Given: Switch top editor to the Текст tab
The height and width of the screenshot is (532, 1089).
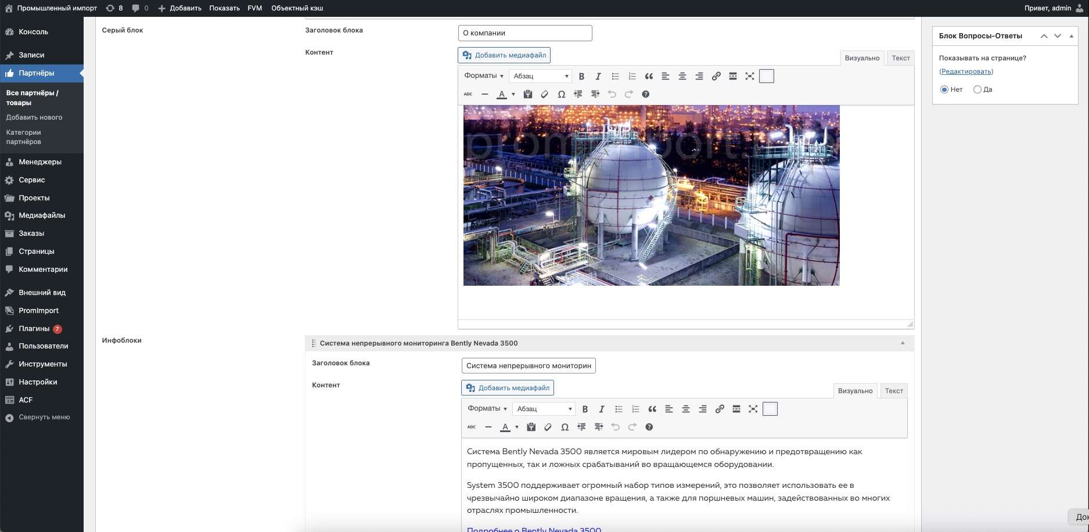Looking at the screenshot, I should click(x=901, y=58).
